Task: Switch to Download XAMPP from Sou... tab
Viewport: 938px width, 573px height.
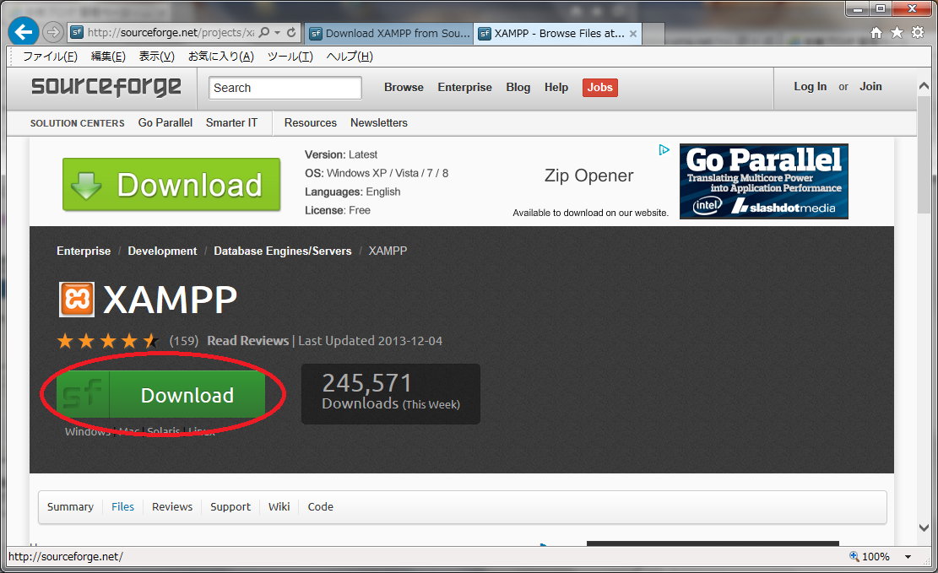Action: point(389,34)
